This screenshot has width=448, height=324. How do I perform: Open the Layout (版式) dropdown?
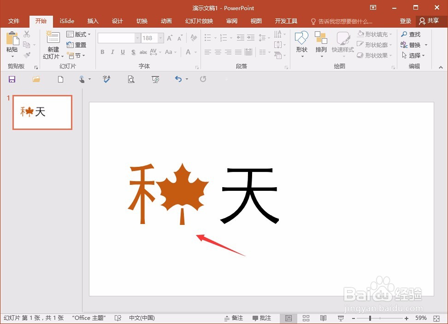[x=78, y=34]
